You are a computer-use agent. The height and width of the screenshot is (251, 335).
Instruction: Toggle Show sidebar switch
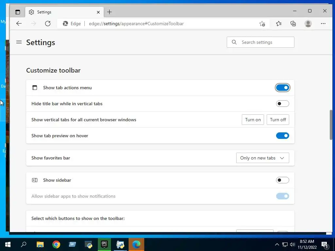point(282,180)
